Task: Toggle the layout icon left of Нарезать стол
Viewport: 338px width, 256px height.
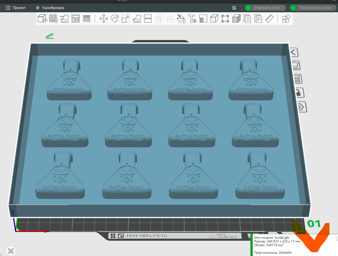Action: (x=234, y=8)
